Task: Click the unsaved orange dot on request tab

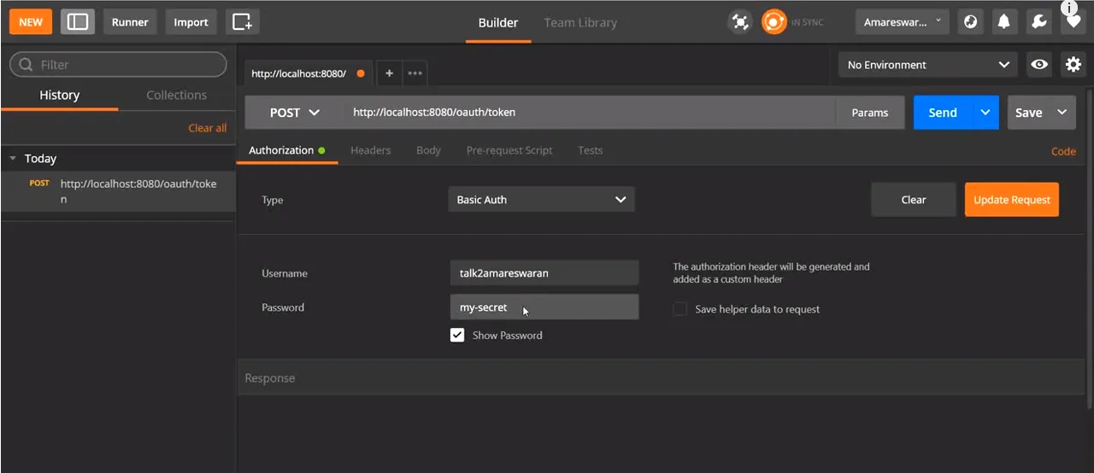Action: (x=361, y=73)
